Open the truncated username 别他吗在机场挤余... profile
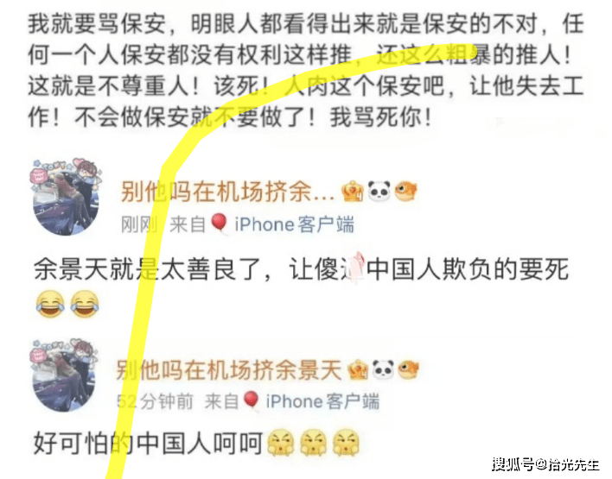The height and width of the screenshot is (479, 612). 227,192
